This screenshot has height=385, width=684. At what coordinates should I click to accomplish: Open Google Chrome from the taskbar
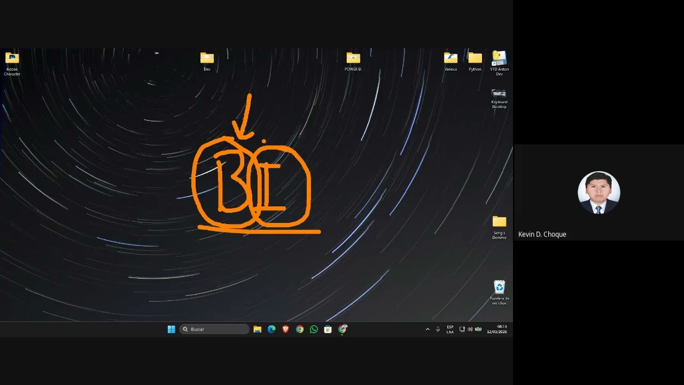click(x=300, y=329)
